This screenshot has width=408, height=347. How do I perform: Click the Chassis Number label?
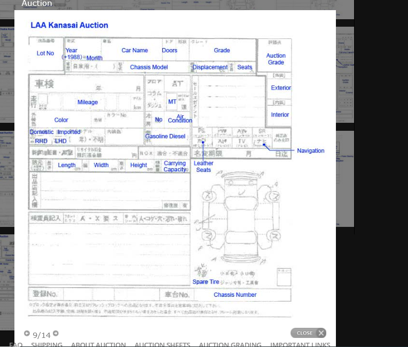coord(235,295)
